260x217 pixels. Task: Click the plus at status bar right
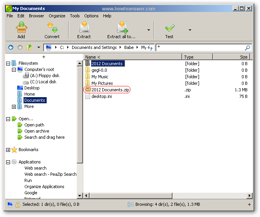(249, 205)
